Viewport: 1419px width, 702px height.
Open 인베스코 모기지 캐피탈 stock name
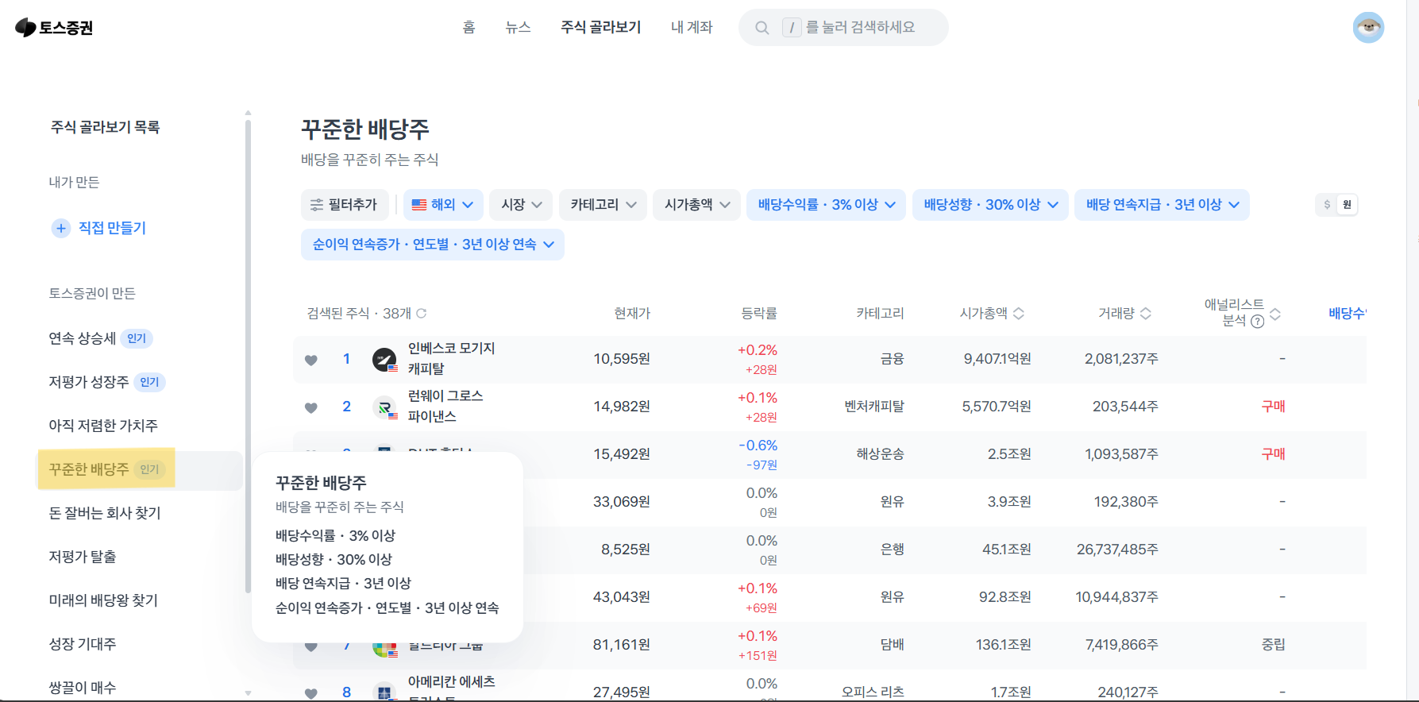[x=451, y=359]
